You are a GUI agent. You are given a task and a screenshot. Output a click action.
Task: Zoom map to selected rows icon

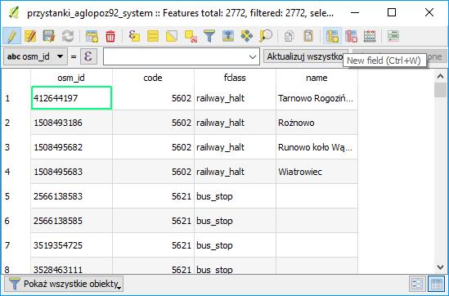click(266, 36)
